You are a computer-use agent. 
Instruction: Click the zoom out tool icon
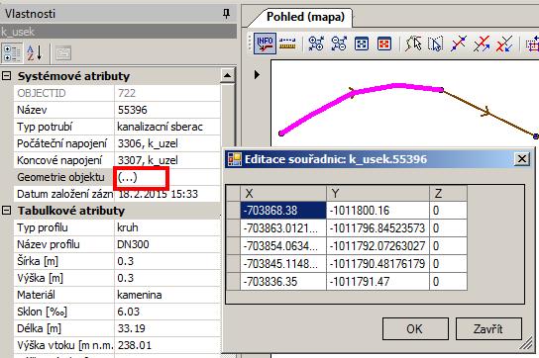(339, 44)
